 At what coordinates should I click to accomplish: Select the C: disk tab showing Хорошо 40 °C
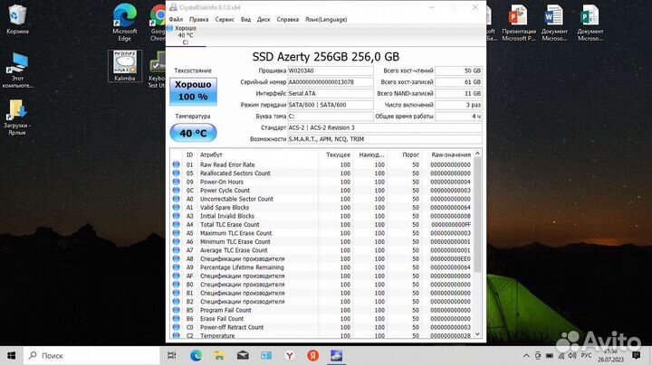click(x=186, y=35)
